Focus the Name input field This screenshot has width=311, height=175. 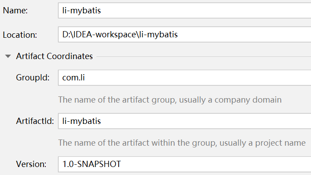[x=184, y=11]
